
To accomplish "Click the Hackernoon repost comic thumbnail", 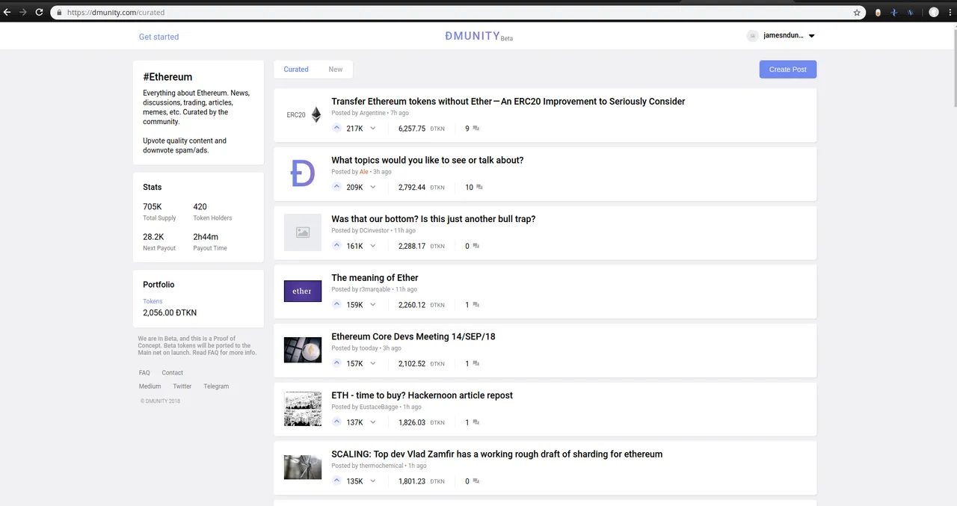I will point(303,409).
